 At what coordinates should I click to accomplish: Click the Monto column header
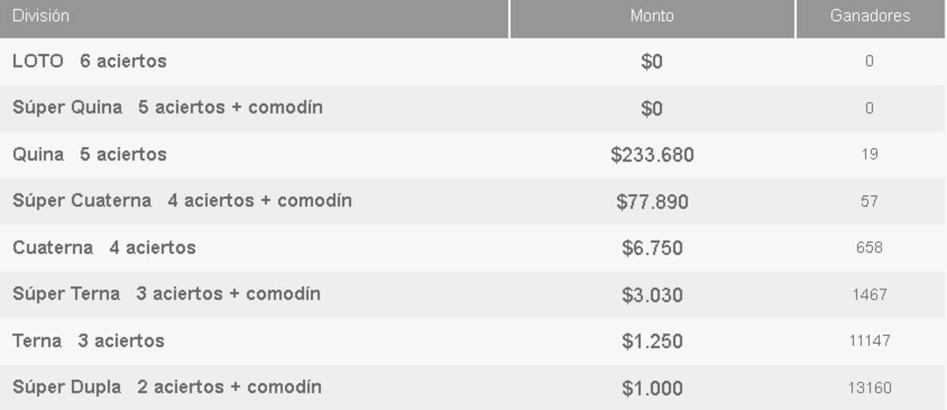(652, 17)
